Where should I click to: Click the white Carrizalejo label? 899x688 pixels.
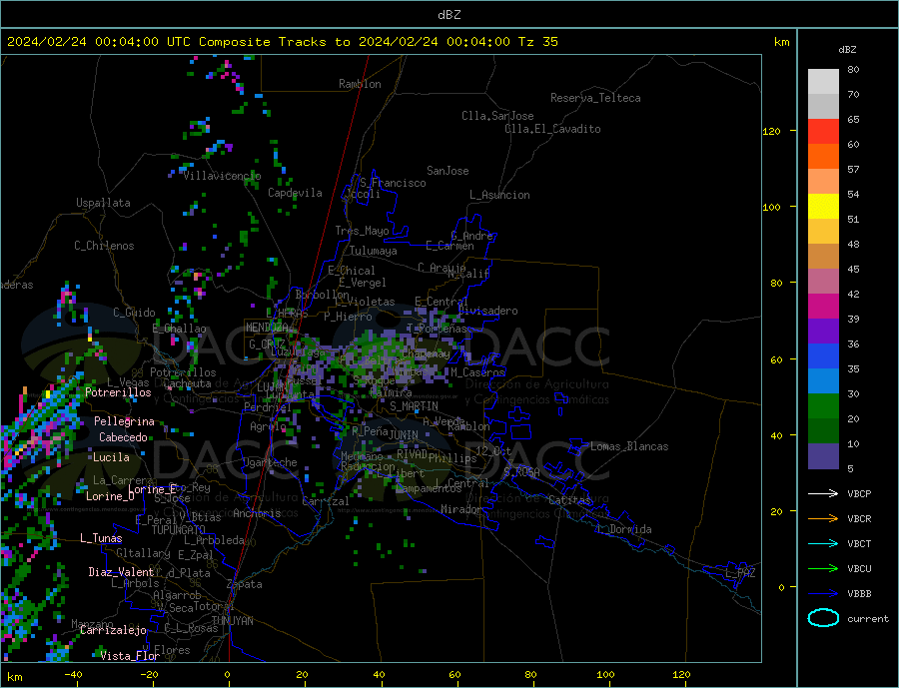click(114, 630)
